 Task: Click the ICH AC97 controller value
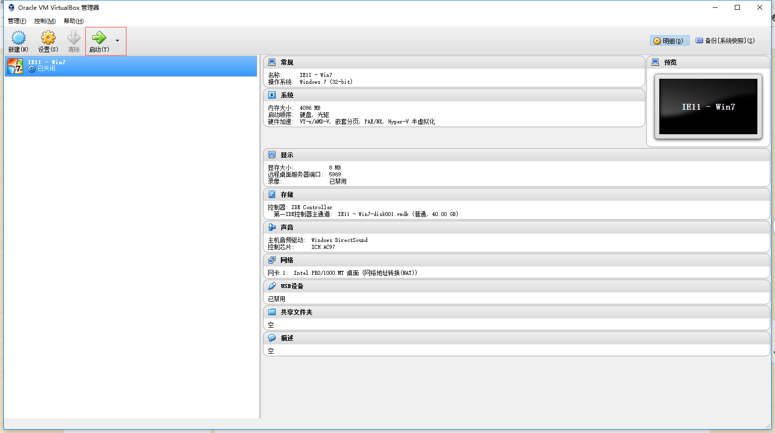[323, 247]
